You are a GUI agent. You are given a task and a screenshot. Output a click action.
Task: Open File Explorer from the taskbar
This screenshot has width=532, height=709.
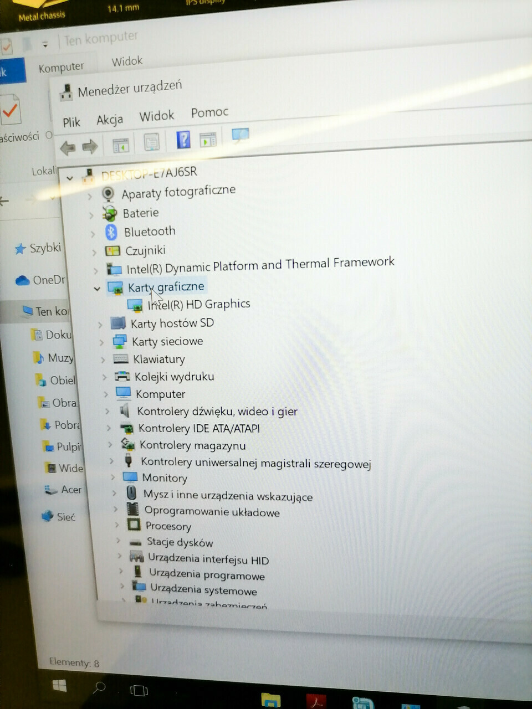click(270, 700)
